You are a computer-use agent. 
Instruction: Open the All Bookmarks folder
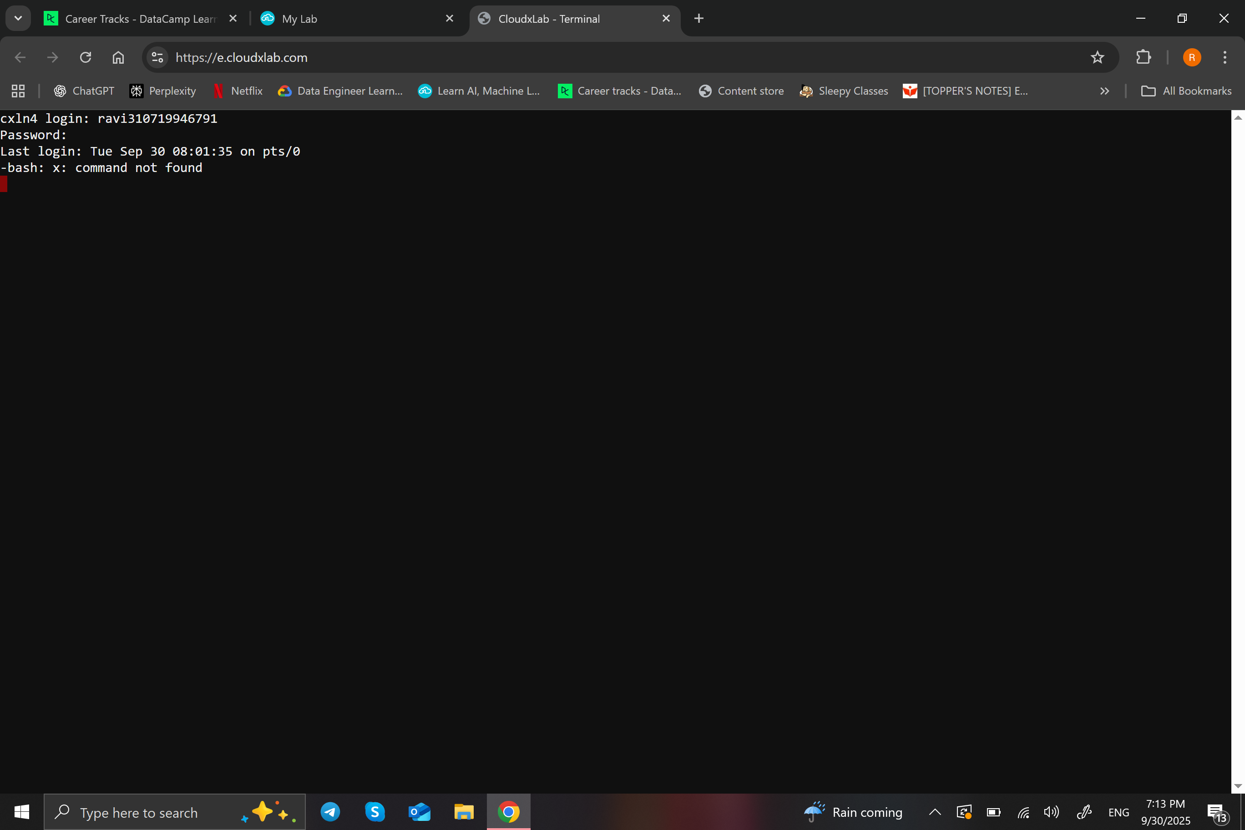(1186, 91)
